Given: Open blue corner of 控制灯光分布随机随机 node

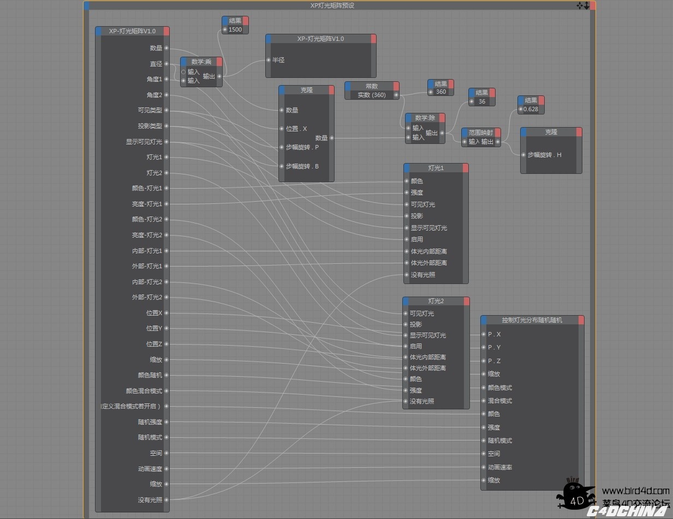Looking at the screenshot, I should pos(484,320).
